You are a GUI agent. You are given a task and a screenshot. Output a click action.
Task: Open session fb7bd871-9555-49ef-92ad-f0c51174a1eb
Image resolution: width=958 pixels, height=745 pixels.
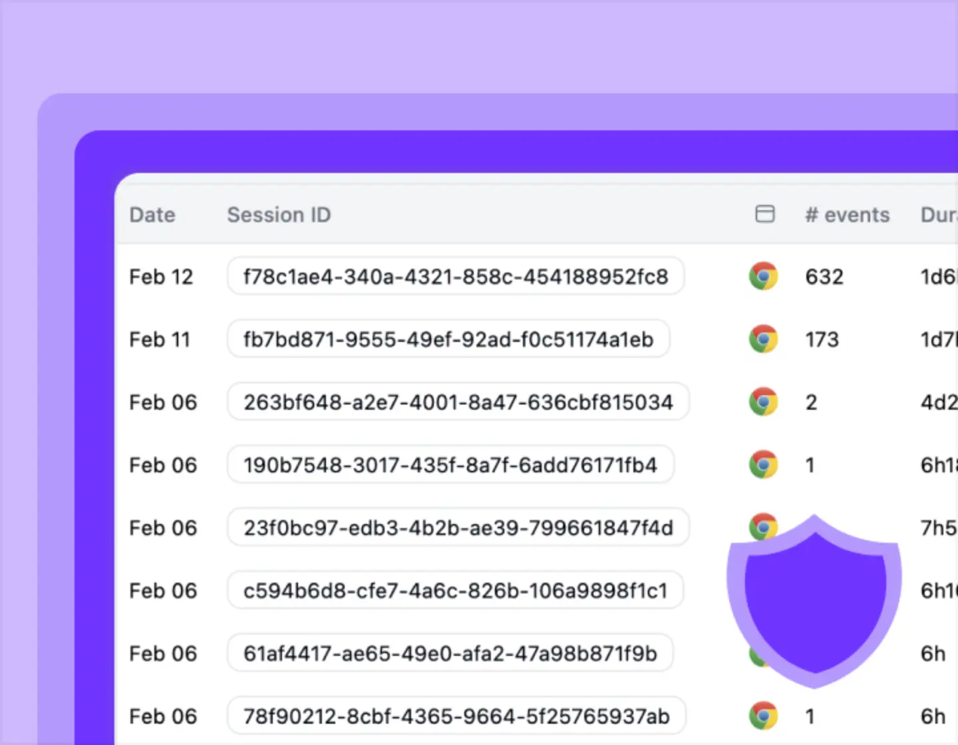click(448, 339)
